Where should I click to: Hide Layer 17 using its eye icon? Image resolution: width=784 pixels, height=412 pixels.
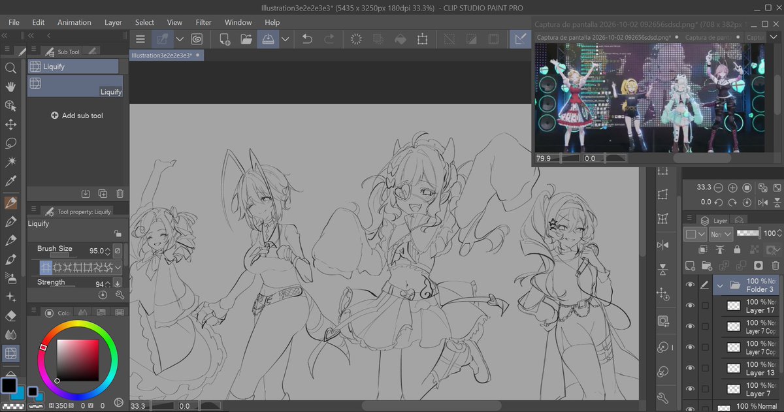pyautogui.click(x=690, y=306)
